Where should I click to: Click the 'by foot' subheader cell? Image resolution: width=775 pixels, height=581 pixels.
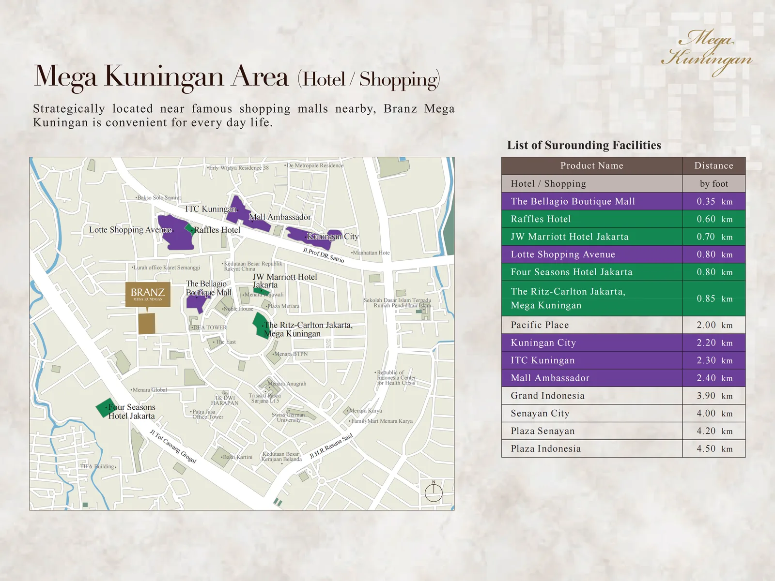click(714, 183)
